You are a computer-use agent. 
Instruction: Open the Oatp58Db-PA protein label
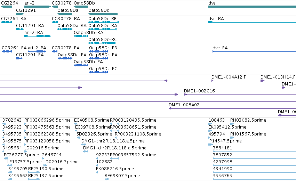[x=88, y=62]
